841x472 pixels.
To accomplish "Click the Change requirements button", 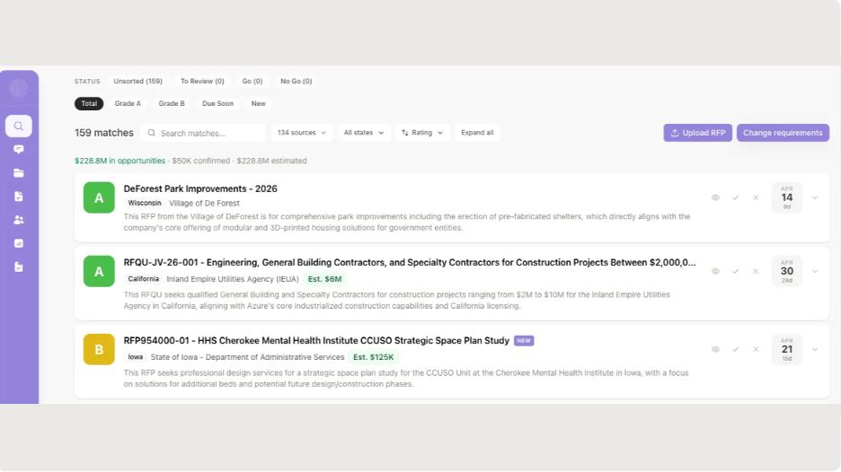I will click(783, 133).
